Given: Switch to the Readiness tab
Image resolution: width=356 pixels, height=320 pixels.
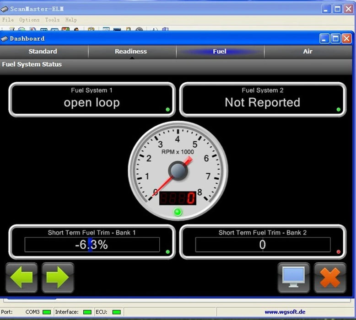Looking at the screenshot, I should pos(131,52).
